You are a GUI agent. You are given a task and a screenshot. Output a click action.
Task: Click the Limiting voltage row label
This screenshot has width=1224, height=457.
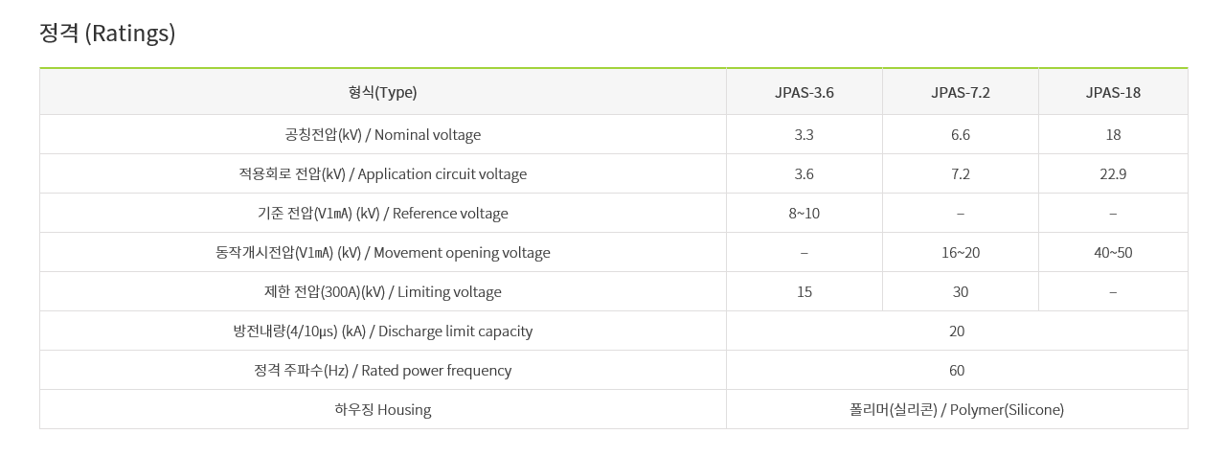pos(382,292)
